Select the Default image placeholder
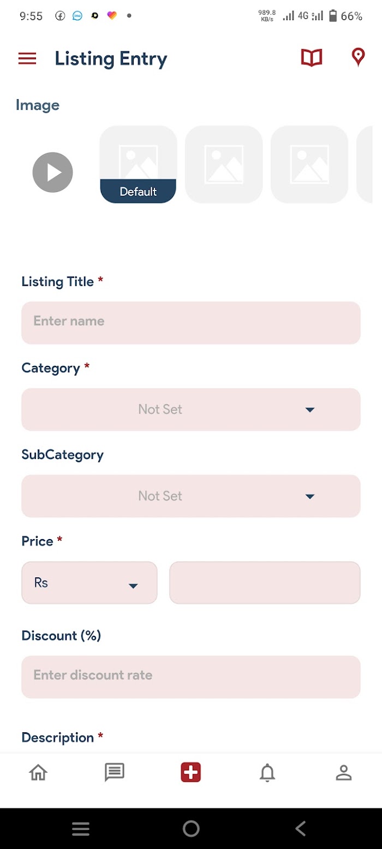 click(138, 164)
